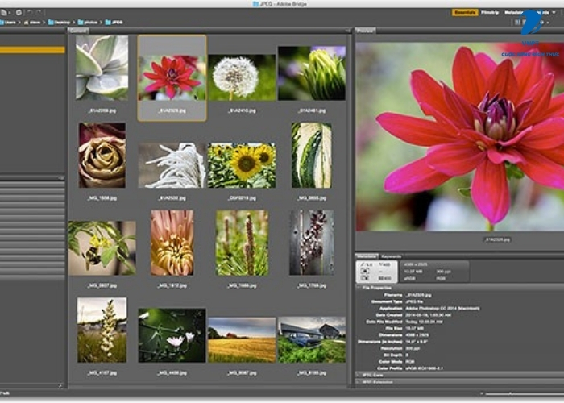Select the grass seed spikes thumbnail
The width and height of the screenshot is (564, 403).
(x=242, y=243)
